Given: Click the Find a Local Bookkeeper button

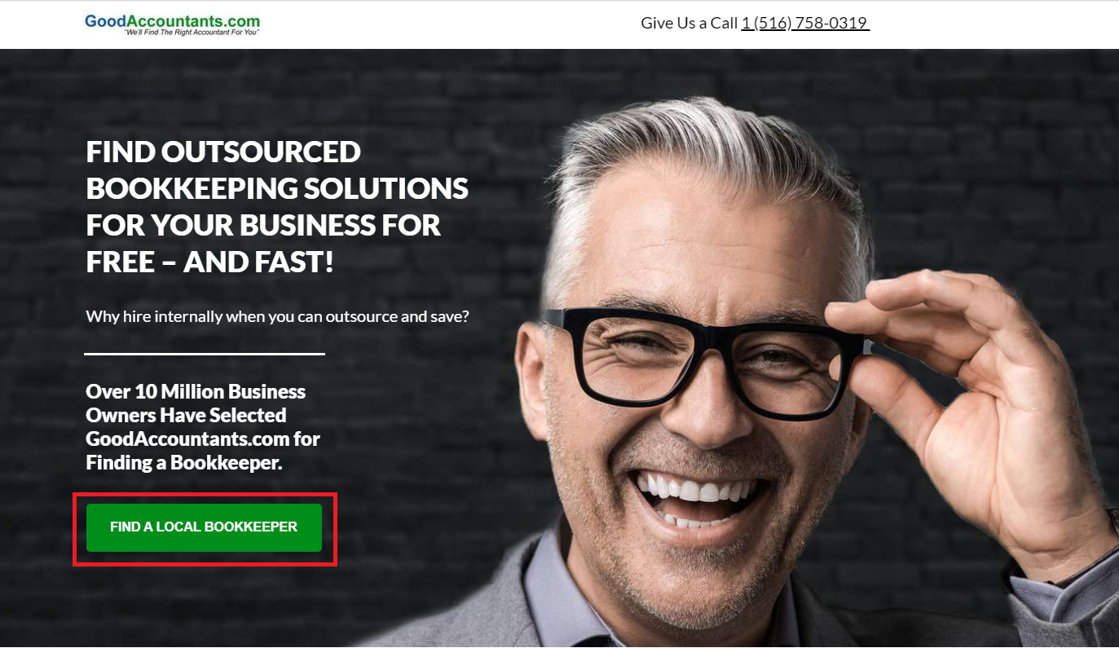Looking at the screenshot, I should (204, 527).
